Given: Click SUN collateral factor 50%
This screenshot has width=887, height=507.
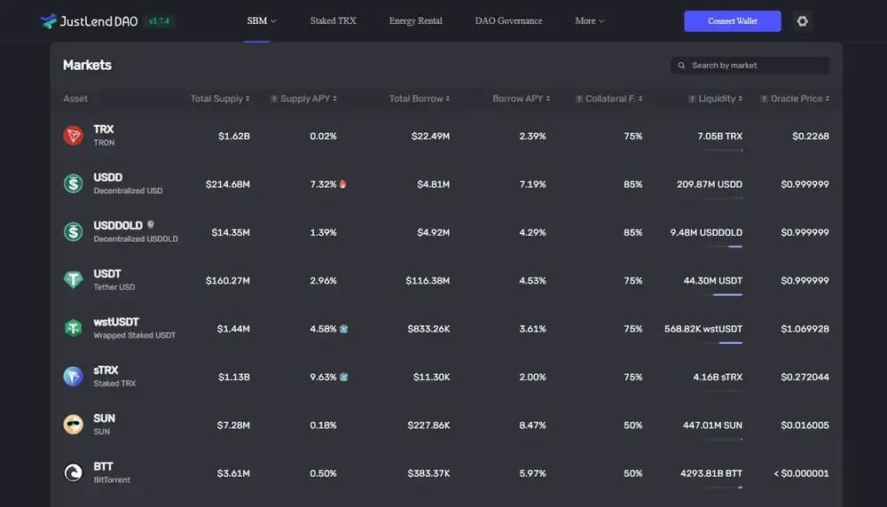Looking at the screenshot, I should 633,425.
